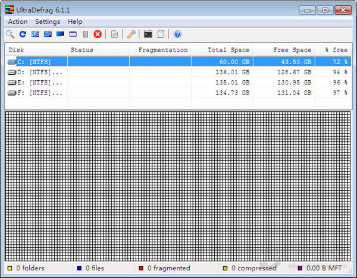The image size is (357, 278).
Task: Click the C: drive icon
Action: tap(12, 62)
